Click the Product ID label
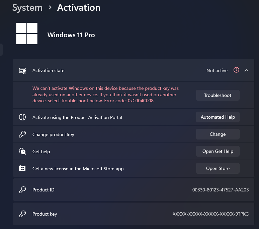The image size is (259, 229). (43, 190)
